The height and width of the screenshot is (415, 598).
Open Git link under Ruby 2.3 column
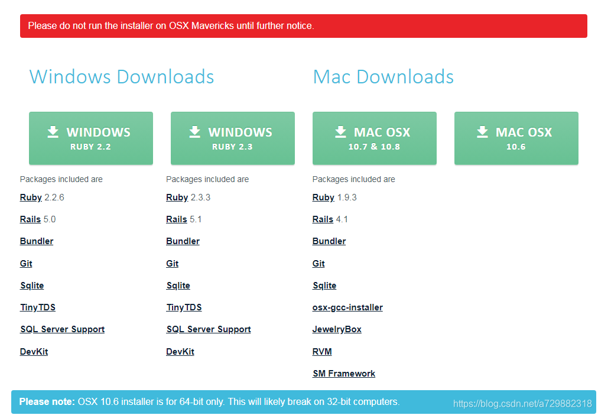173,263
